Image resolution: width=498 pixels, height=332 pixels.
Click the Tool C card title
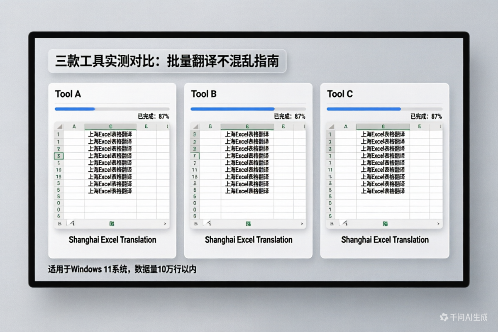340,94
